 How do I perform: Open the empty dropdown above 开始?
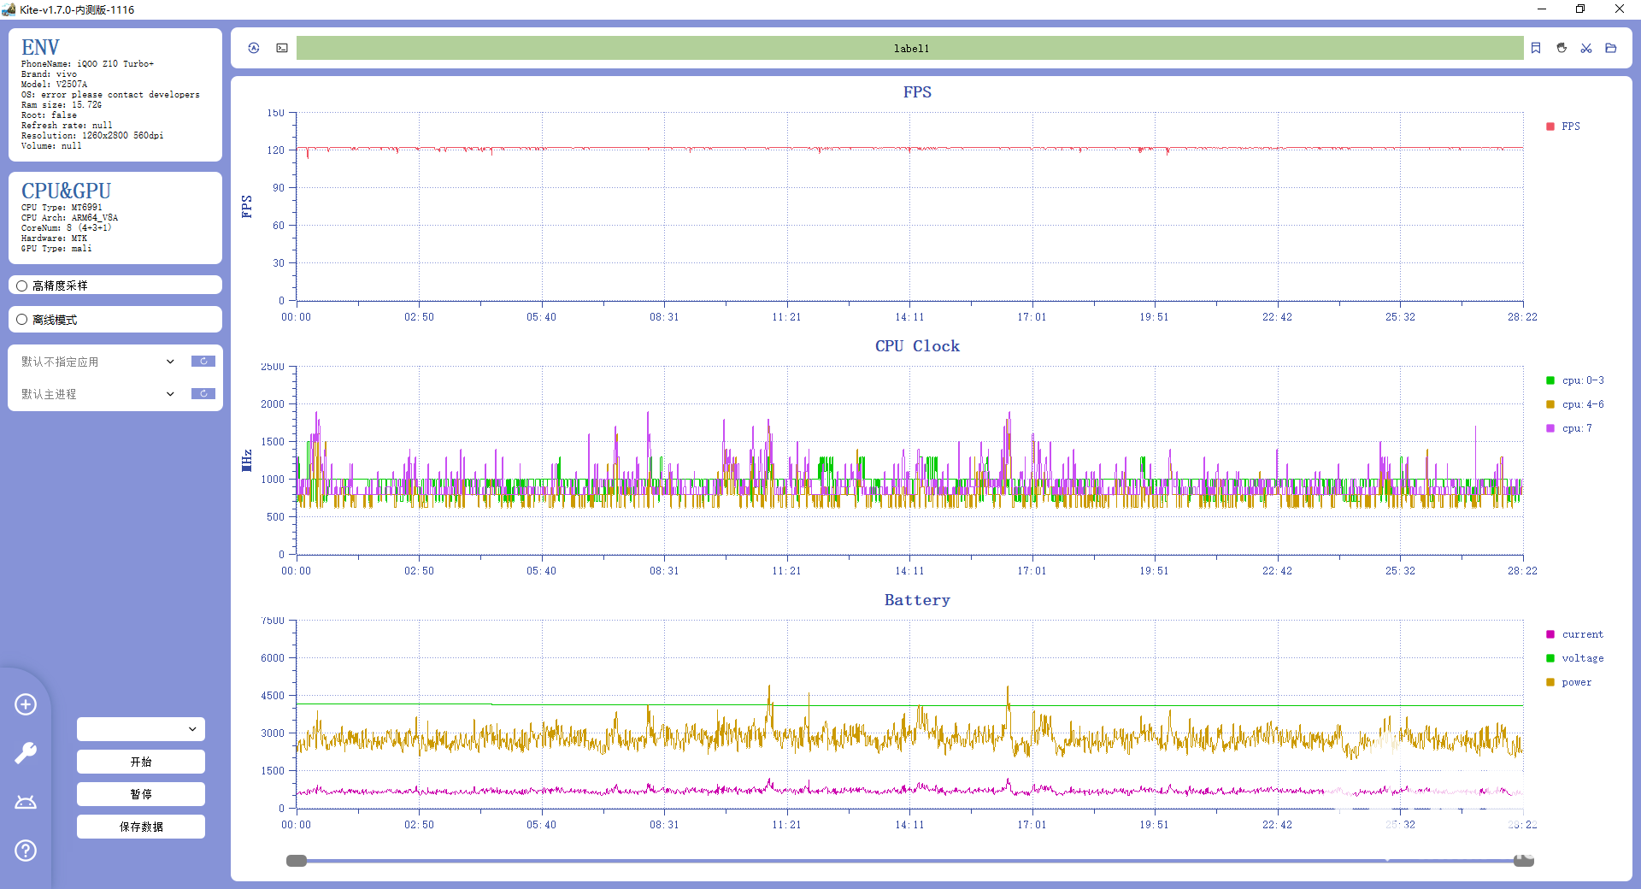(x=141, y=729)
